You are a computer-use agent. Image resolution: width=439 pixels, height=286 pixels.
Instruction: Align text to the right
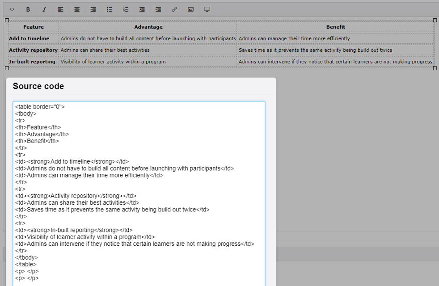tap(93, 9)
